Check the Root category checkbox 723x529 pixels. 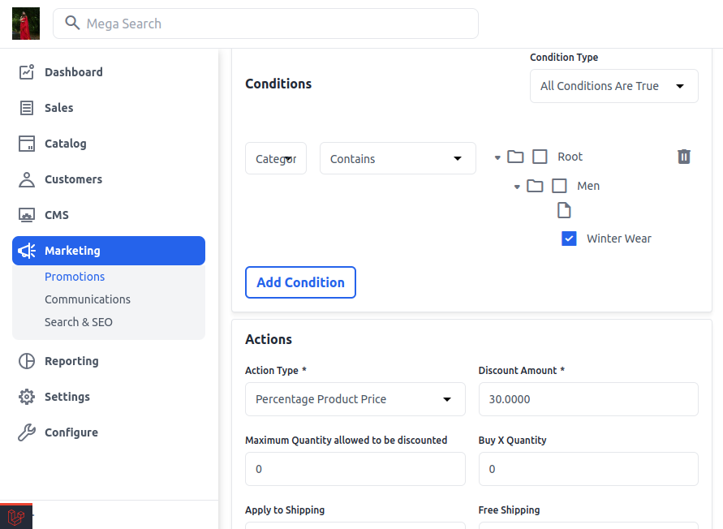pos(540,157)
